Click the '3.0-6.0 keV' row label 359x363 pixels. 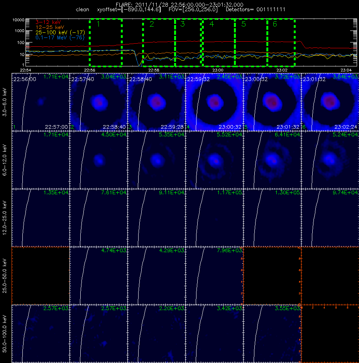5,102
